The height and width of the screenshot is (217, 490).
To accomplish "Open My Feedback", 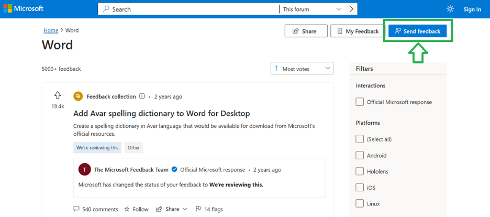I will click(358, 31).
